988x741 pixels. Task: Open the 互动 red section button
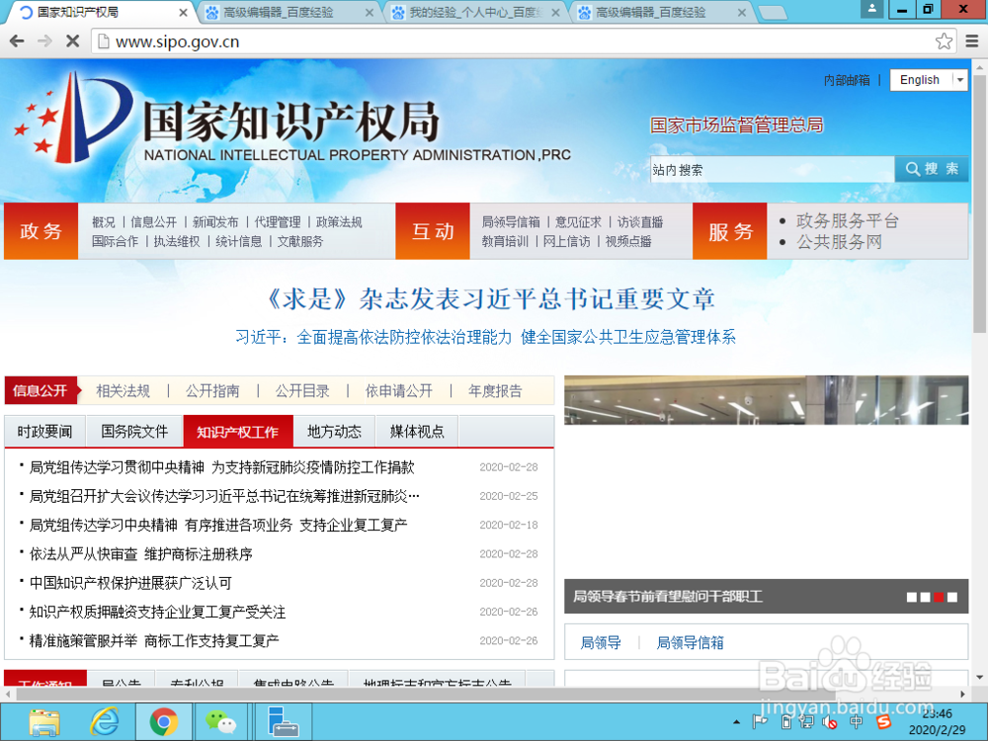pos(433,231)
